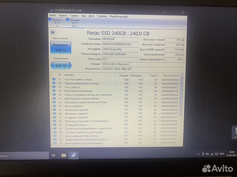The width and height of the screenshot is (237, 177).
Task: Select the Частота ошибок чтения row
Action: pos(116,79)
